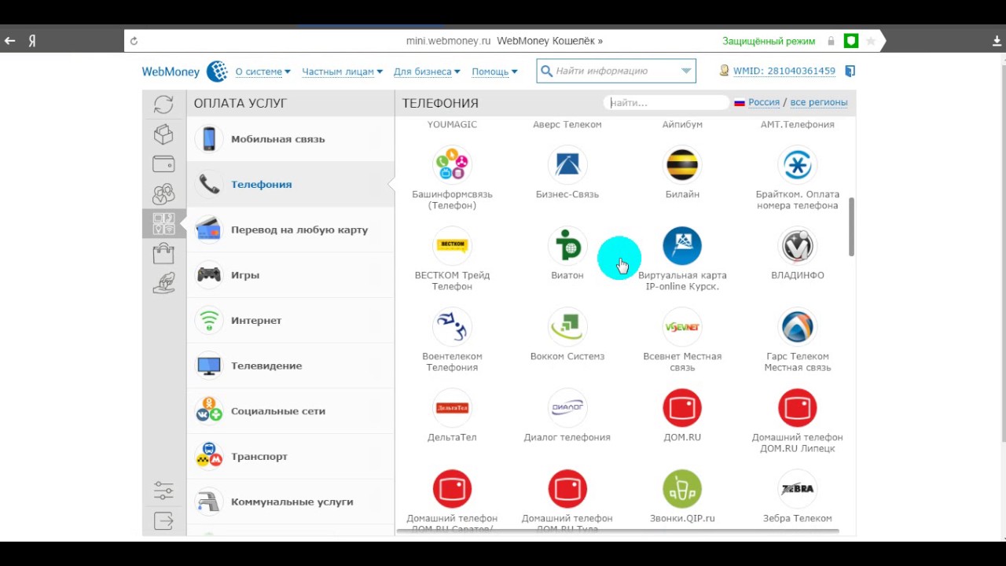The image size is (1006, 566).
Task: Go back using browser back arrow
Action: tap(9, 41)
